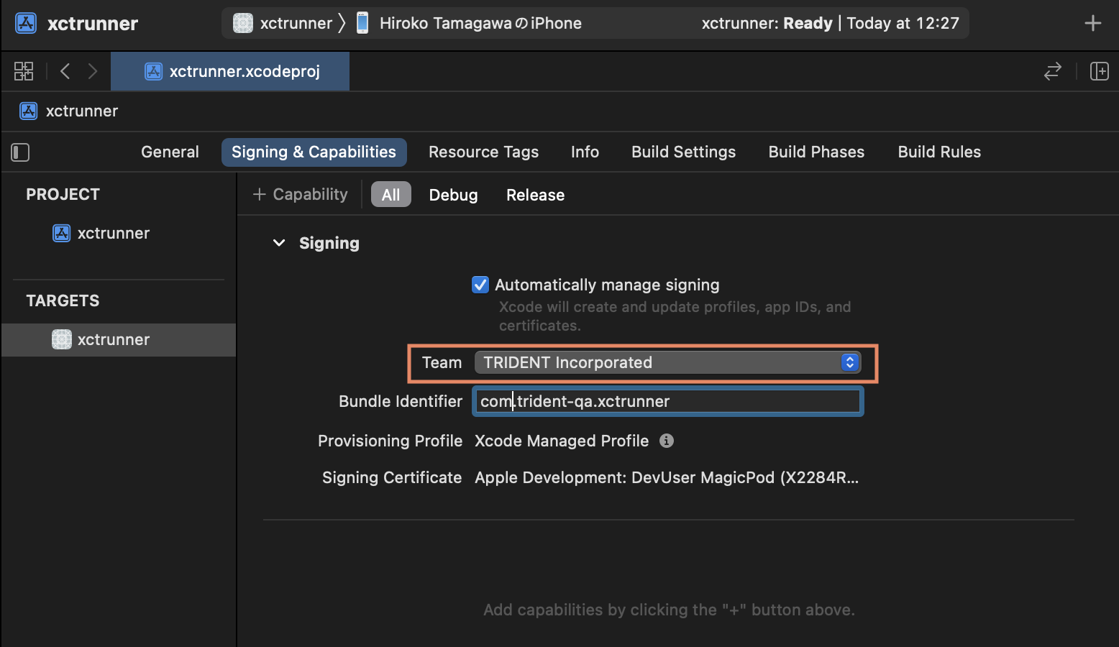Open the Team TRIDENT Incorporated dropdown
1119x647 pixels.
point(667,362)
